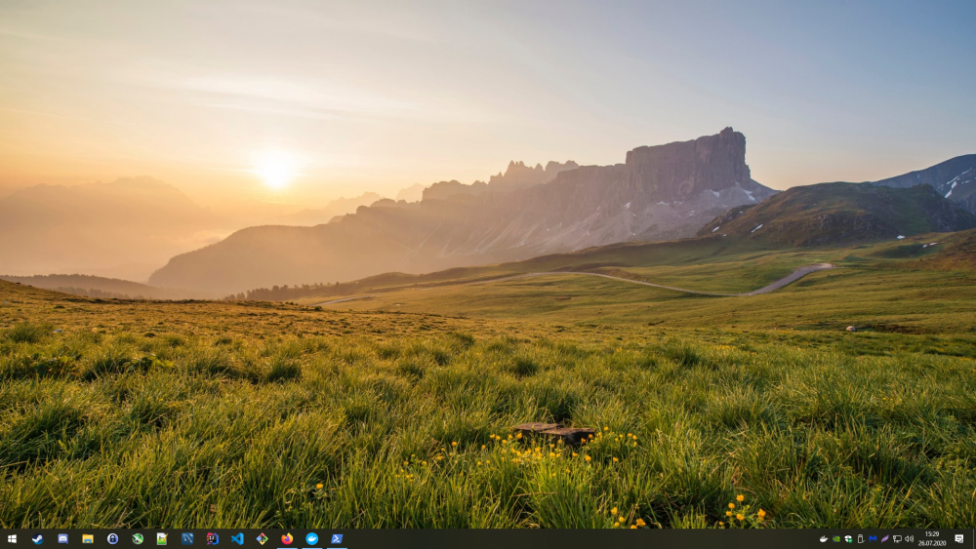Open Discord from the taskbar
This screenshot has width=976, height=549.
click(62, 538)
